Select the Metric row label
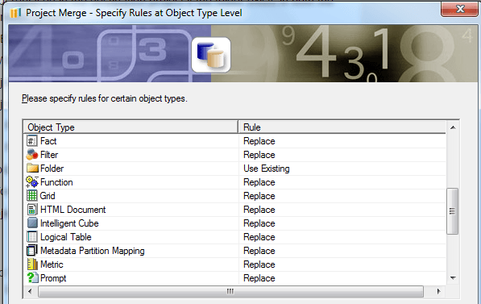Image resolution: width=481 pixels, height=304 pixels. tap(52, 264)
